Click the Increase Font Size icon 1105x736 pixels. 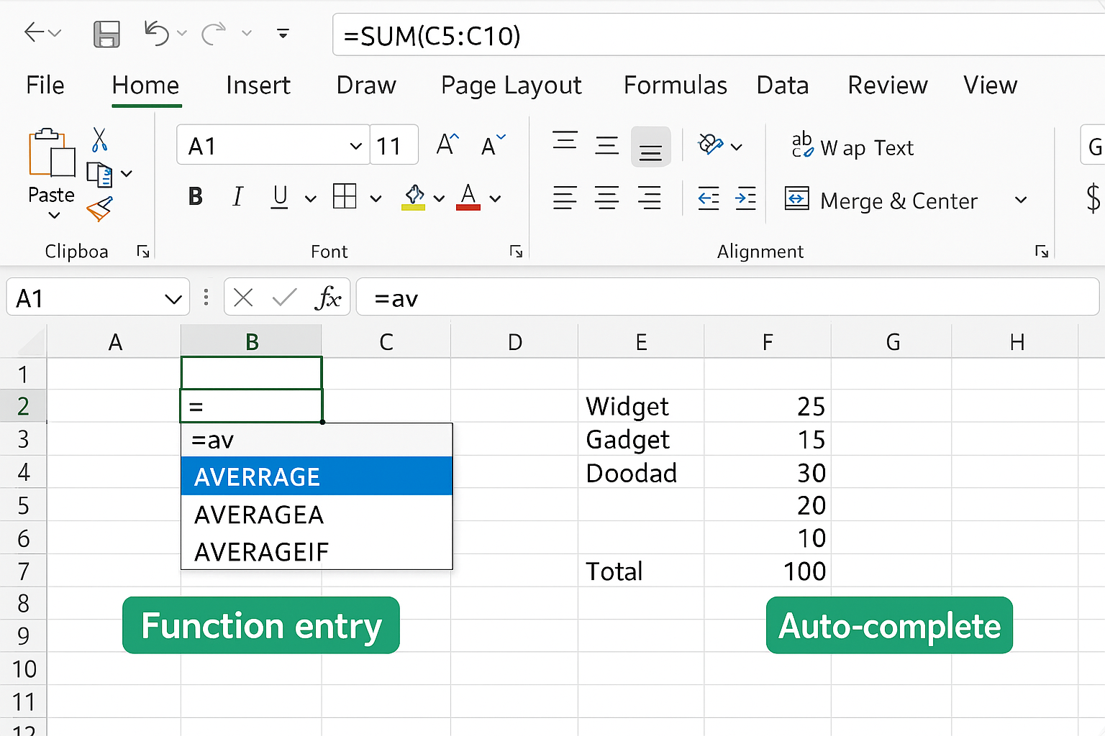[447, 144]
